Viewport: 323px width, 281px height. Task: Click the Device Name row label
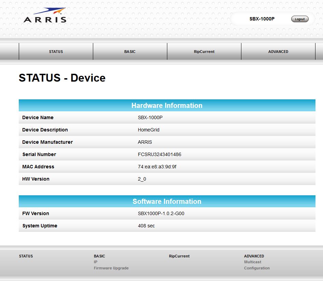[x=38, y=117]
